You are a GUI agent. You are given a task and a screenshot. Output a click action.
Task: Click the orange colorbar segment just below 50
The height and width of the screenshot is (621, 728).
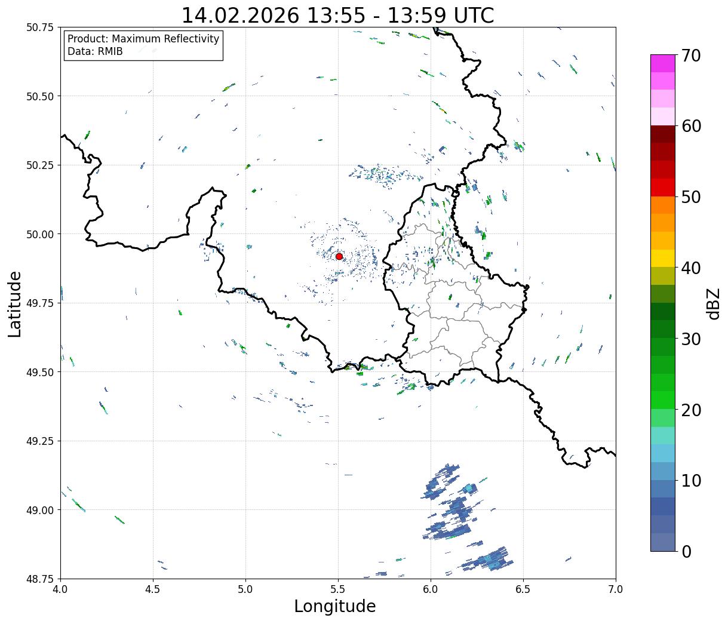(663, 205)
